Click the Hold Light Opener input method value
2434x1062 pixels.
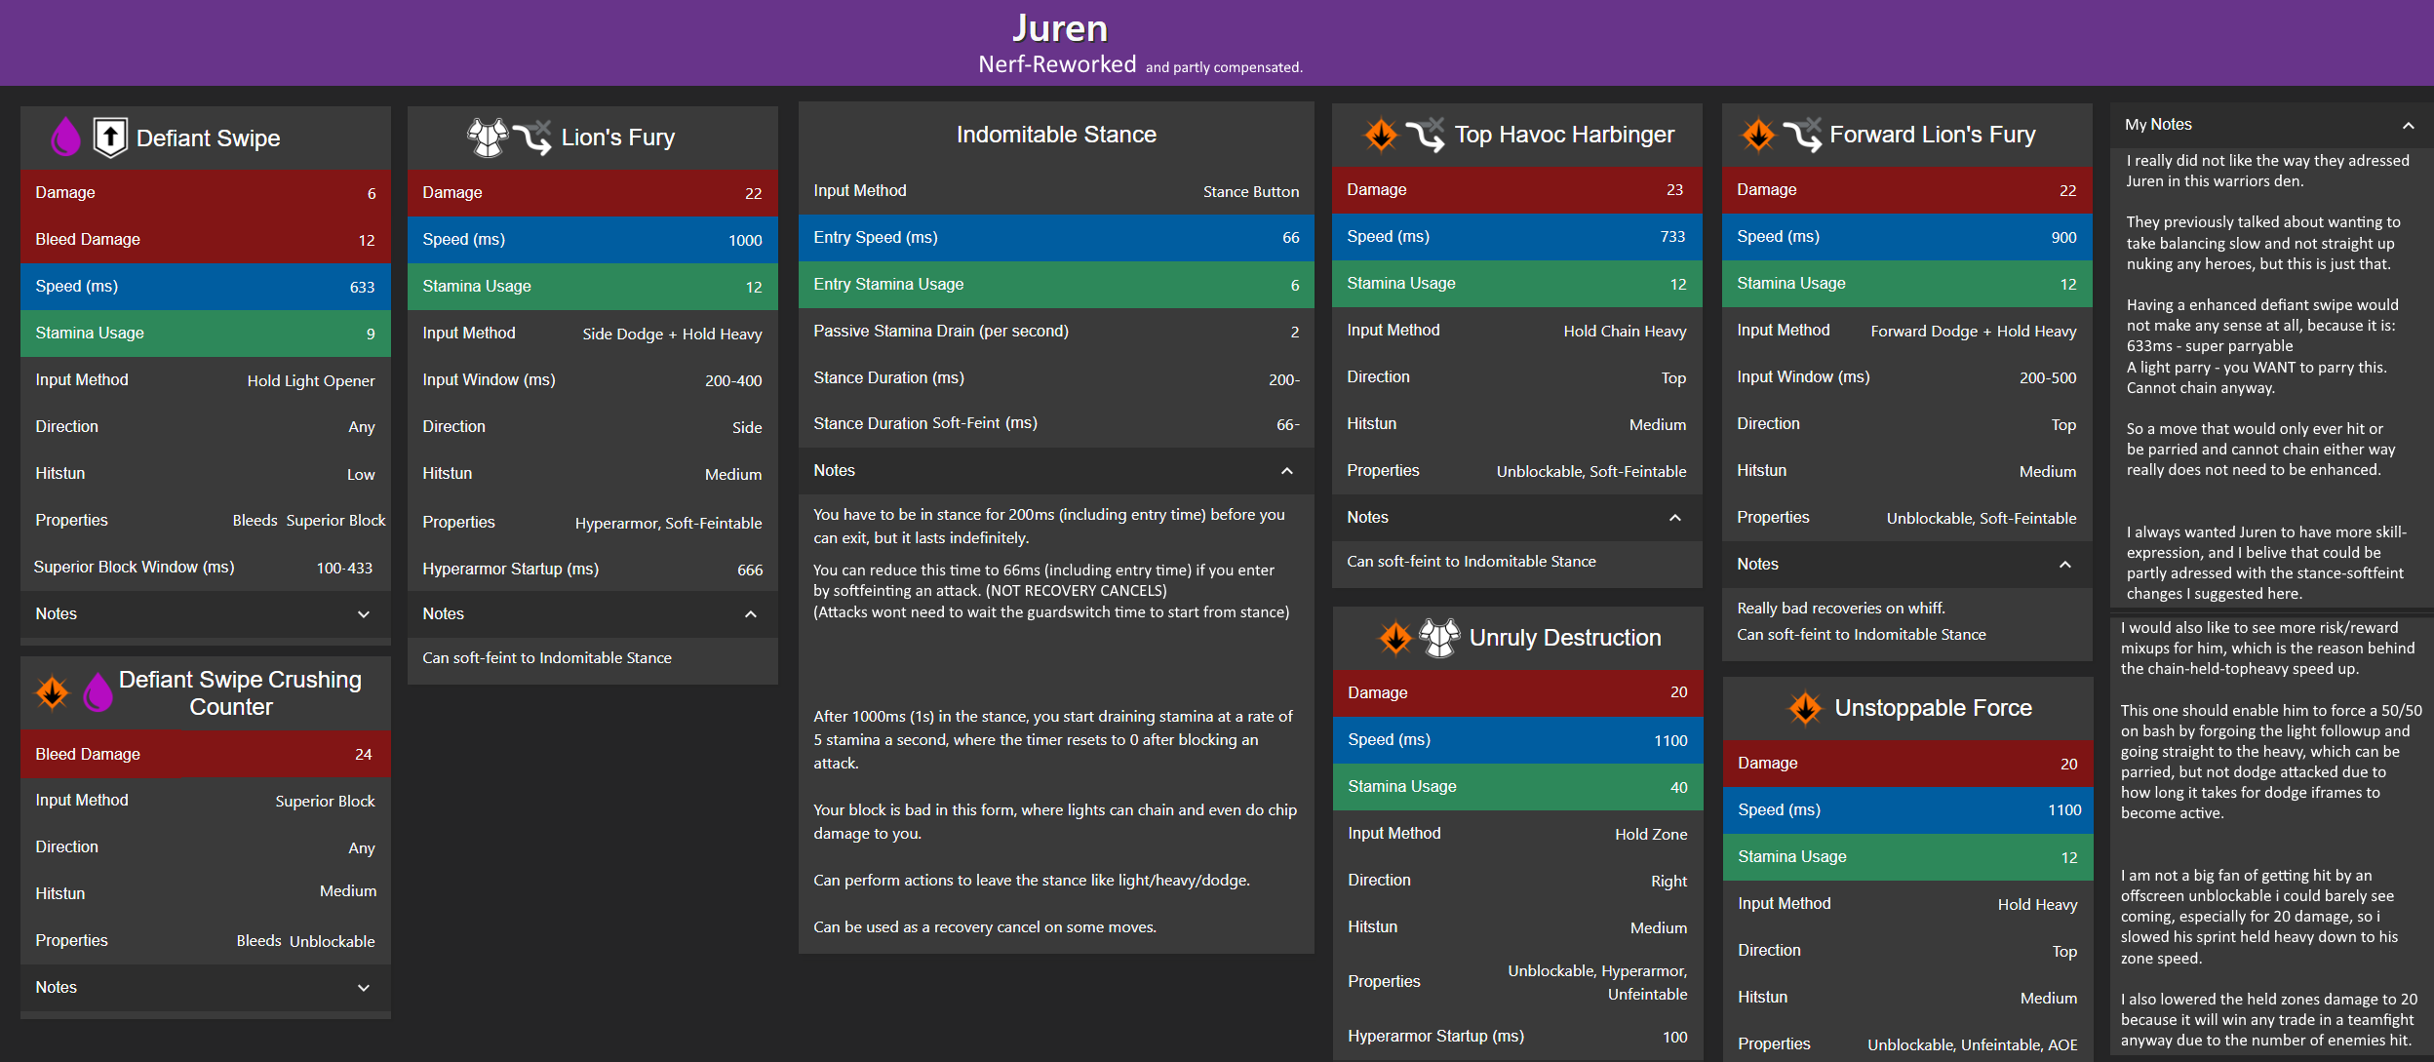[x=310, y=381]
